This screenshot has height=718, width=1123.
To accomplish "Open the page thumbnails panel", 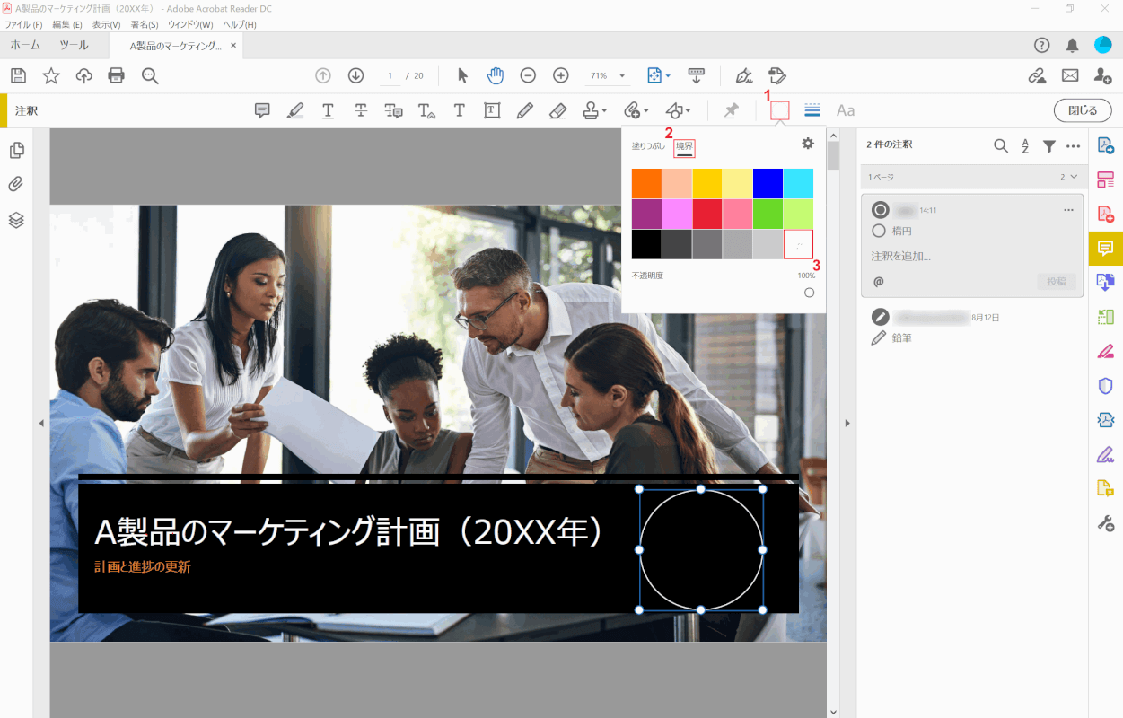I will (x=16, y=150).
